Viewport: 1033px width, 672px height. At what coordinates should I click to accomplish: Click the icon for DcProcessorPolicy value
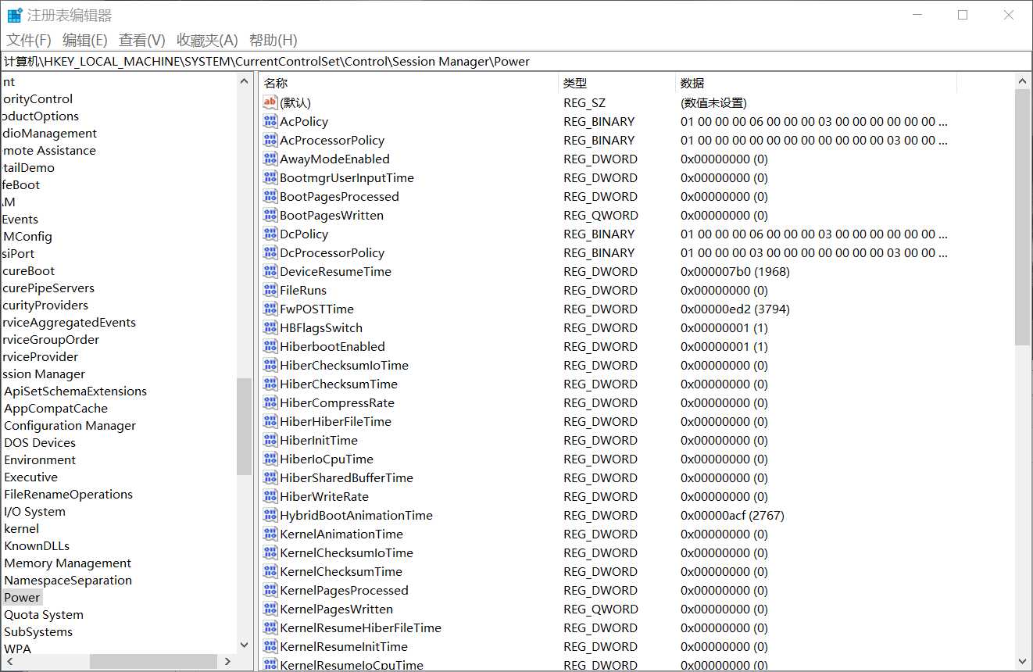point(270,252)
